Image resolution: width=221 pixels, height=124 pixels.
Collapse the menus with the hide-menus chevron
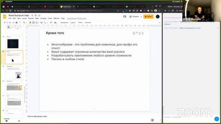tap(160, 22)
